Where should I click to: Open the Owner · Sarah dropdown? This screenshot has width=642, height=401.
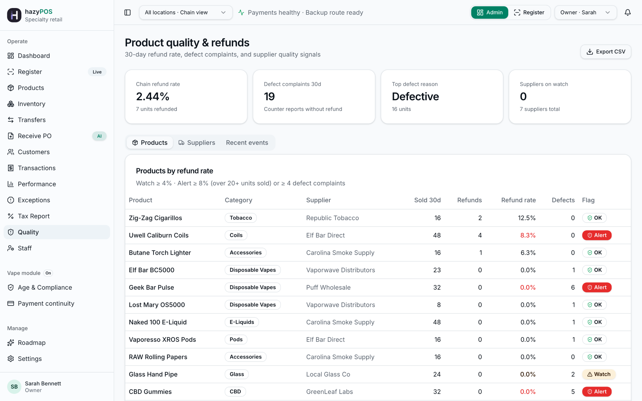pyautogui.click(x=585, y=12)
